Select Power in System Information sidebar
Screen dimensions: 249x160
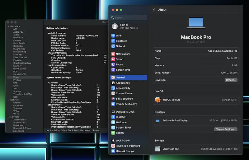(24, 77)
